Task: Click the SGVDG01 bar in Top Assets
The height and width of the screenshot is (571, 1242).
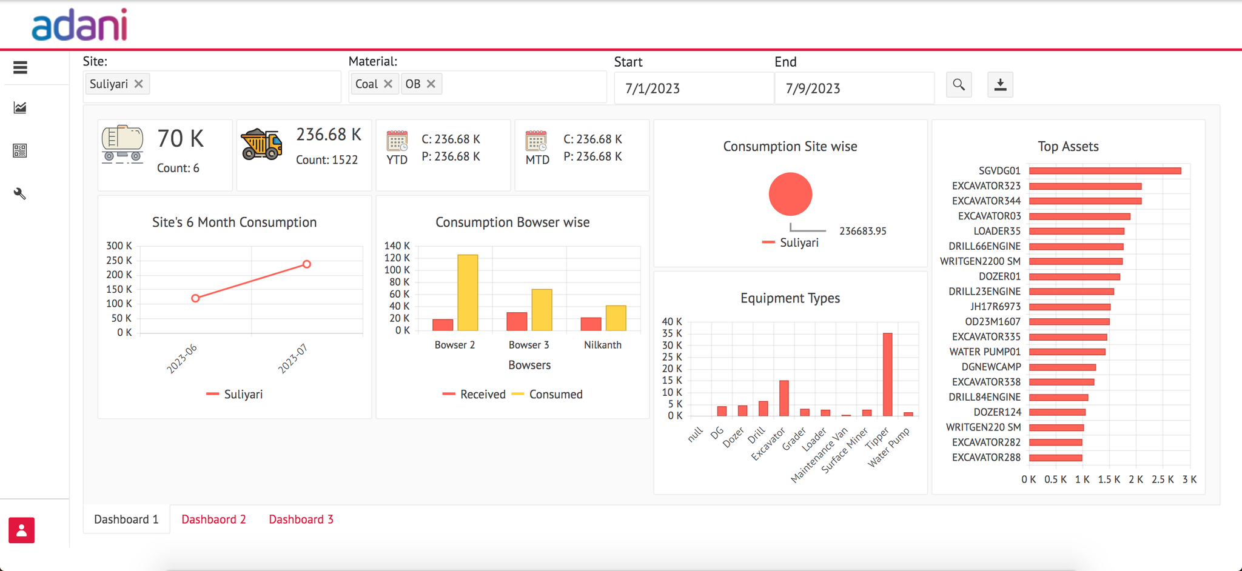Action: (1105, 171)
